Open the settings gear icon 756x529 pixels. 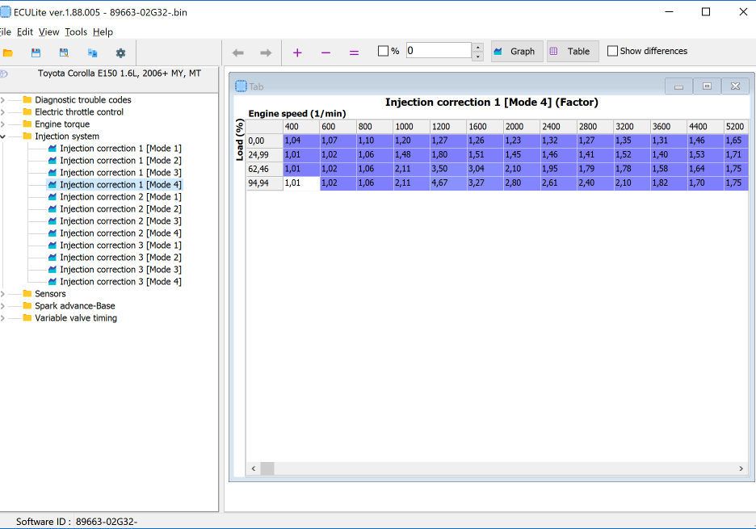(x=120, y=52)
